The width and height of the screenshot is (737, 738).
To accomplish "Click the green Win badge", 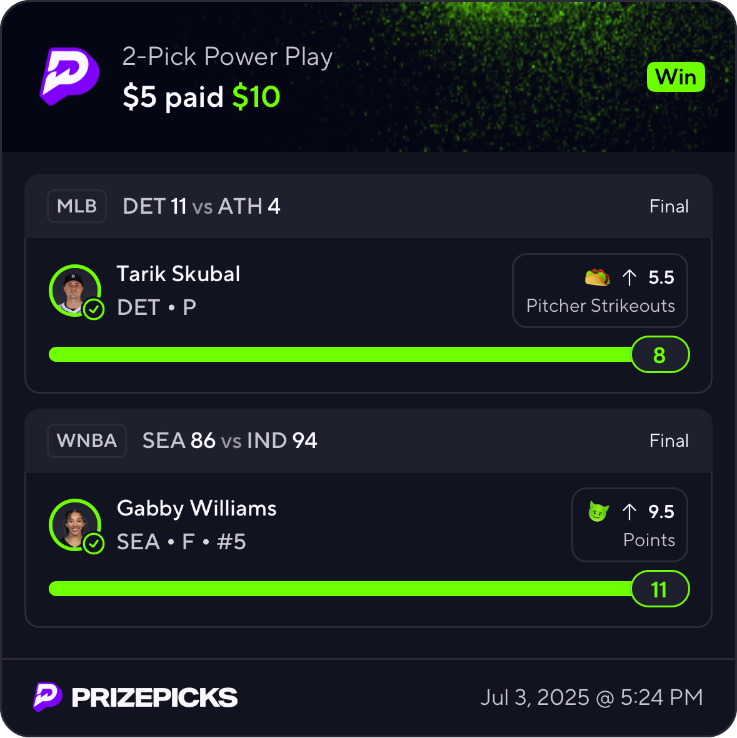I will coord(676,77).
